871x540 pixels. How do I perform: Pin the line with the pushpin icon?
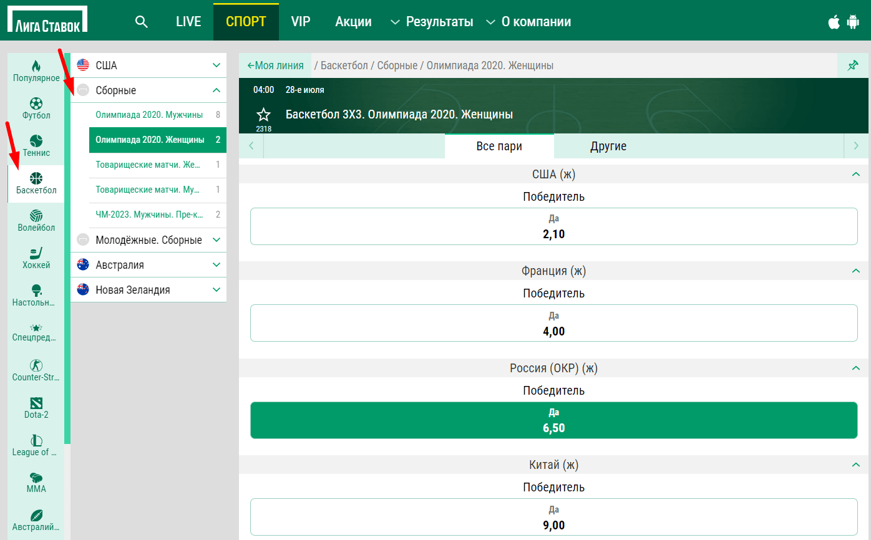click(x=853, y=65)
